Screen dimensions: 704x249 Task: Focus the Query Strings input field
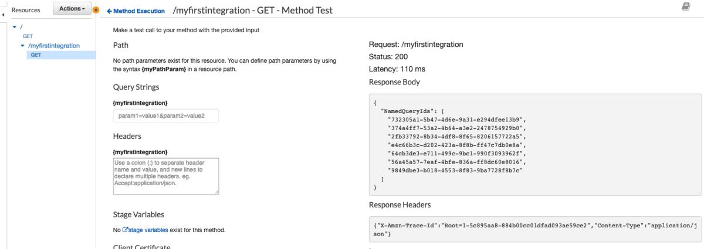[165, 115]
